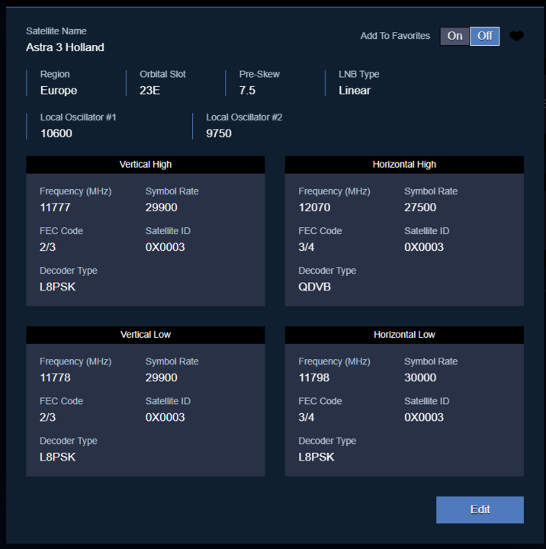Click the LNB Type value Linear

pyautogui.click(x=355, y=90)
